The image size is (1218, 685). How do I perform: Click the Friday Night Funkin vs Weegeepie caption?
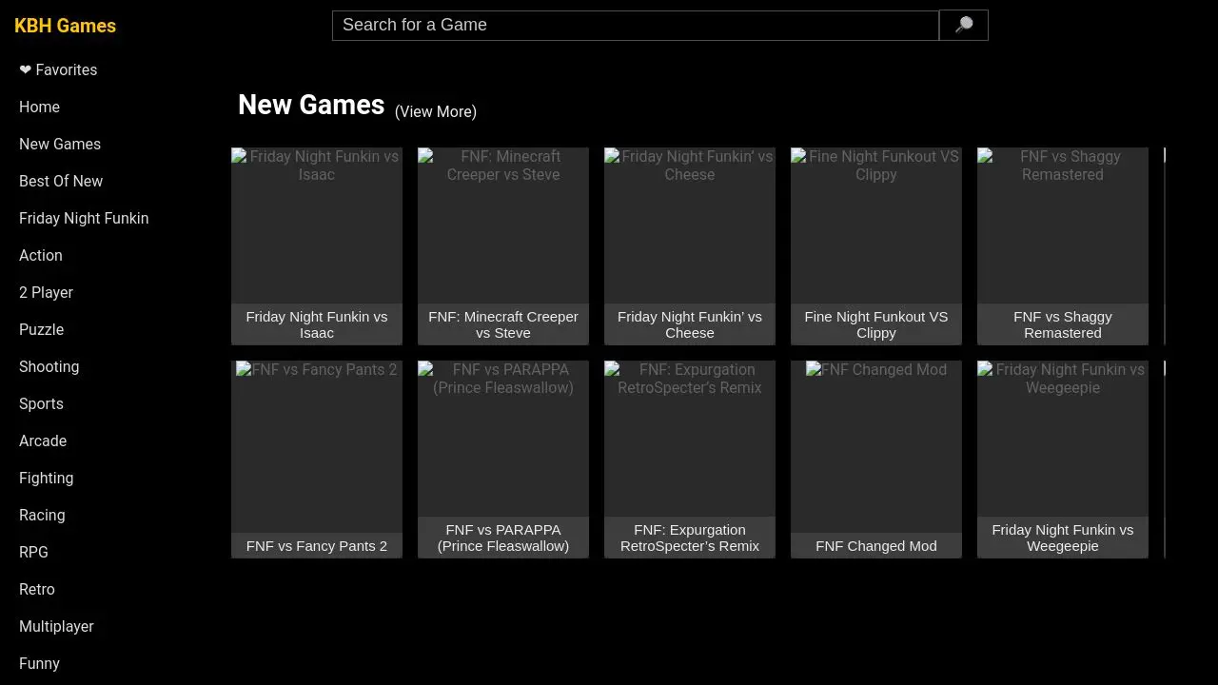(1063, 538)
